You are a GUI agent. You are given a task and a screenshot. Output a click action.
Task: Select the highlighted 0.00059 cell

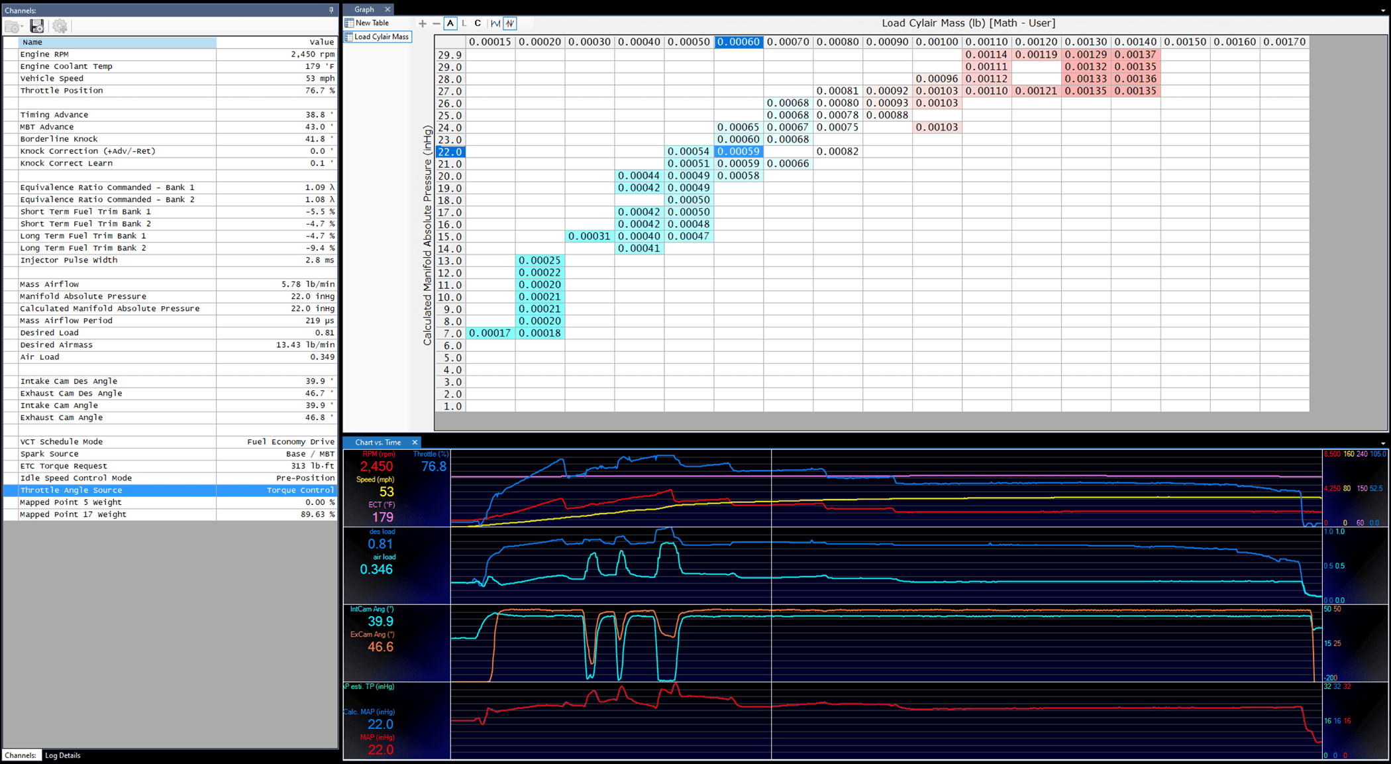[739, 152]
